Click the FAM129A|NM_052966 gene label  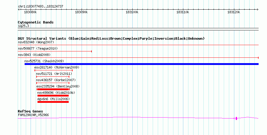click(33, 115)
